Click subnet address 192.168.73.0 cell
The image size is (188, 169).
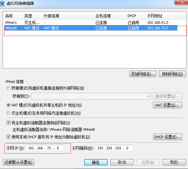158,28
